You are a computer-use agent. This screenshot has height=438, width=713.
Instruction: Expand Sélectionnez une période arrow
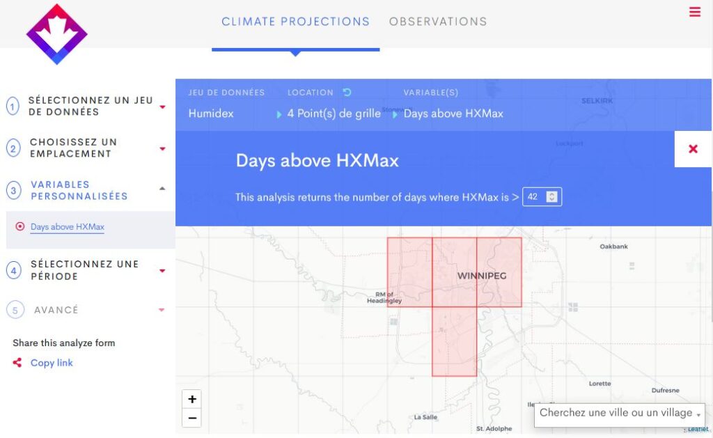(162, 271)
